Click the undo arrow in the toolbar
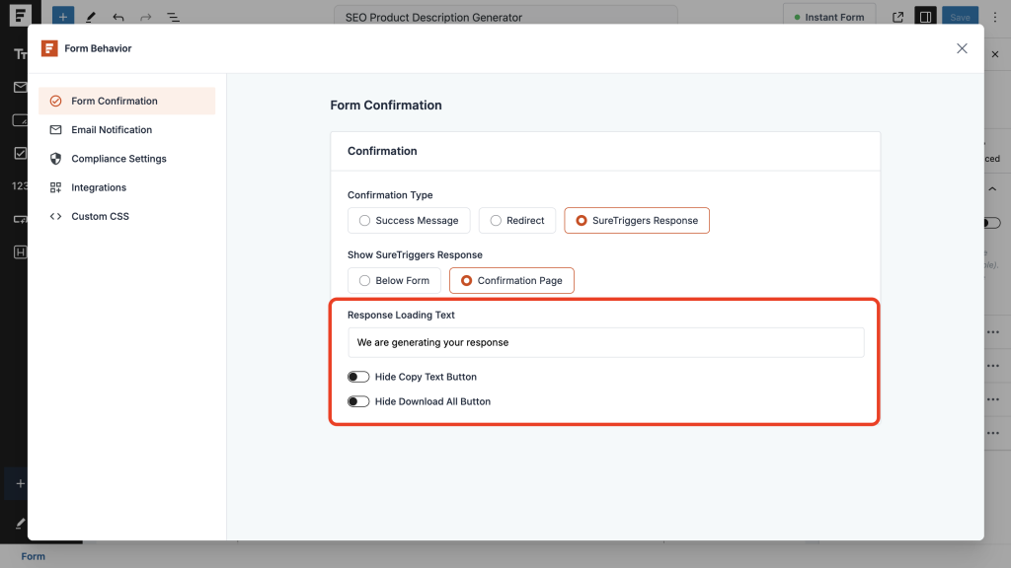This screenshot has width=1011, height=568. [117, 16]
